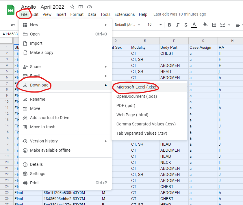Select the row 20 header
243x205 pixels.
[7, 162]
